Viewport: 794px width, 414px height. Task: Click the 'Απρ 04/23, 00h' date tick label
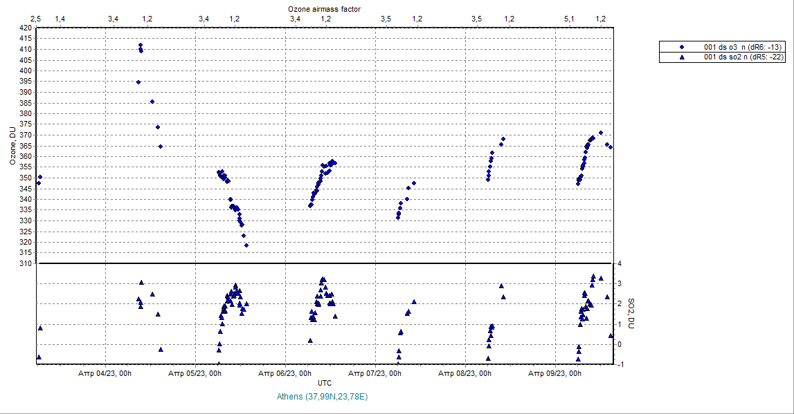tap(105, 373)
